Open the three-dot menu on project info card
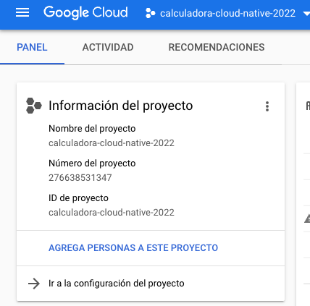310x306 pixels. point(267,106)
